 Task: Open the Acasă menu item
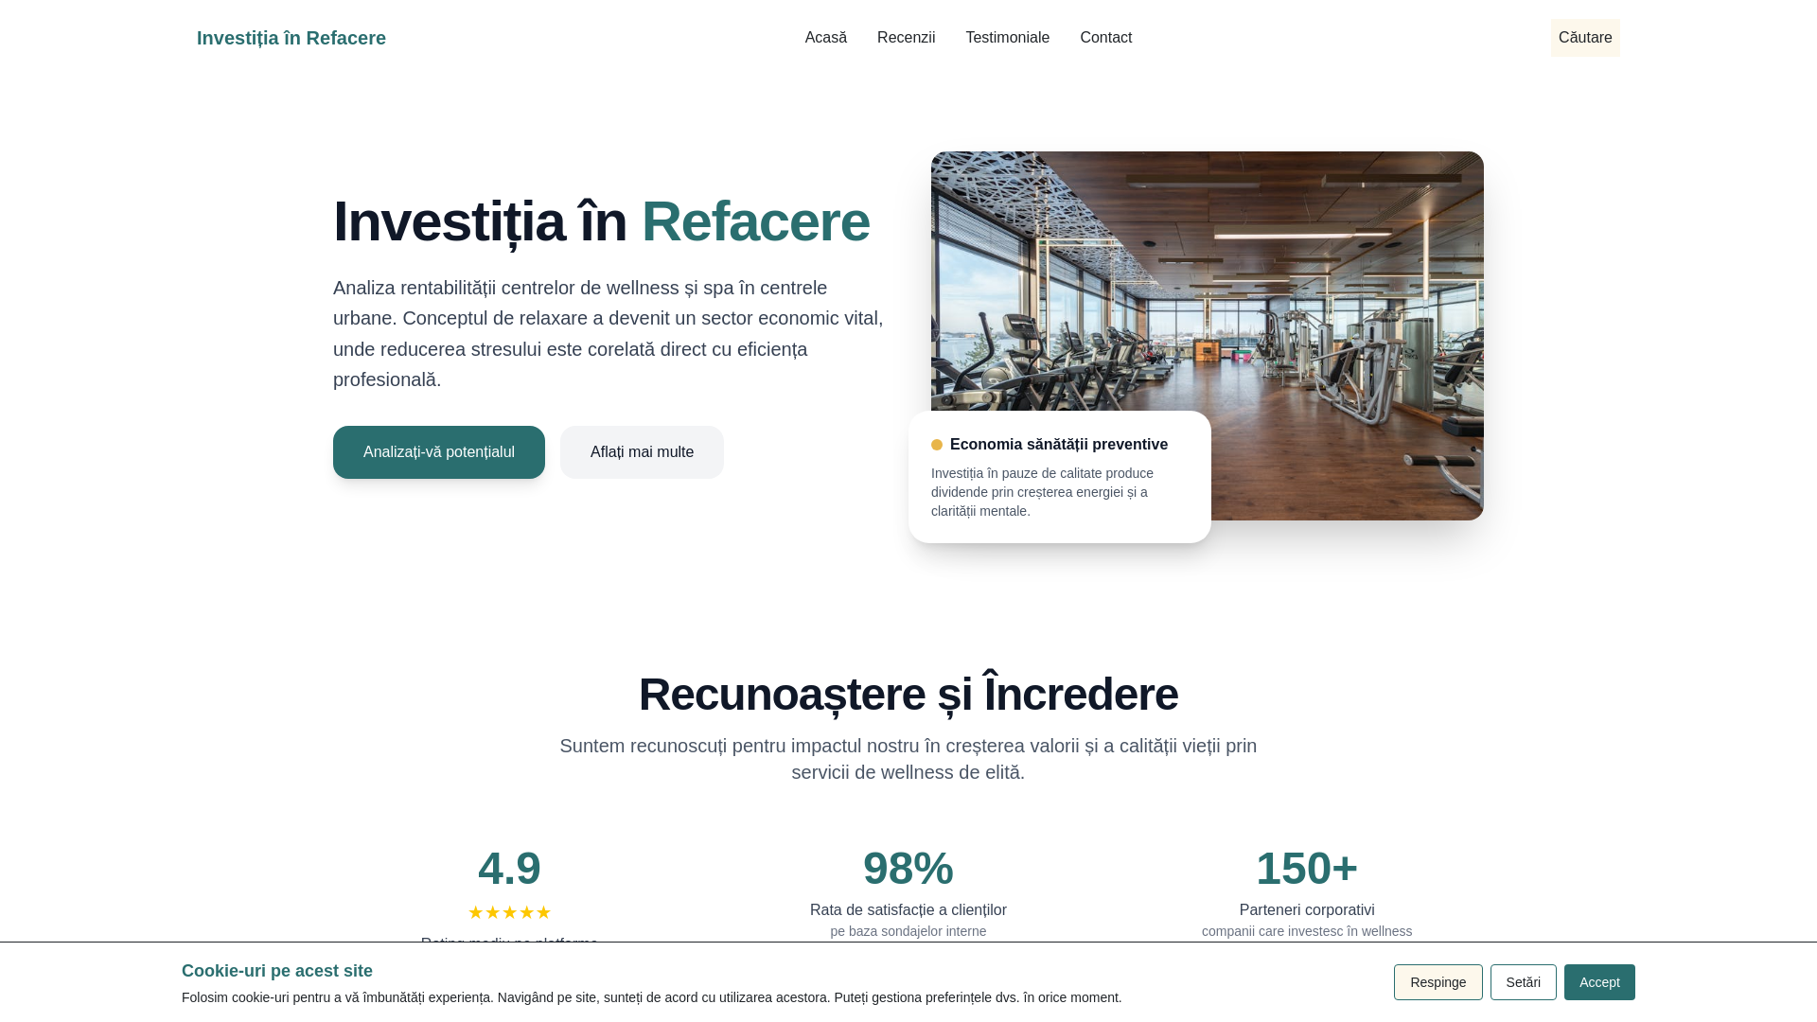click(825, 38)
